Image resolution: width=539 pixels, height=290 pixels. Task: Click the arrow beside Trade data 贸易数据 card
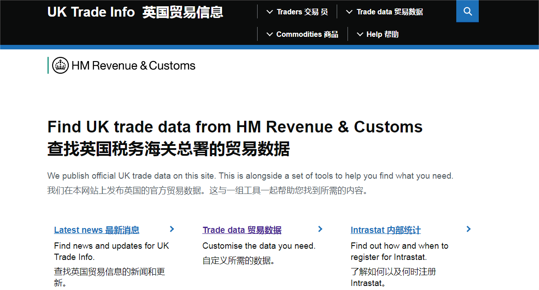click(x=320, y=229)
